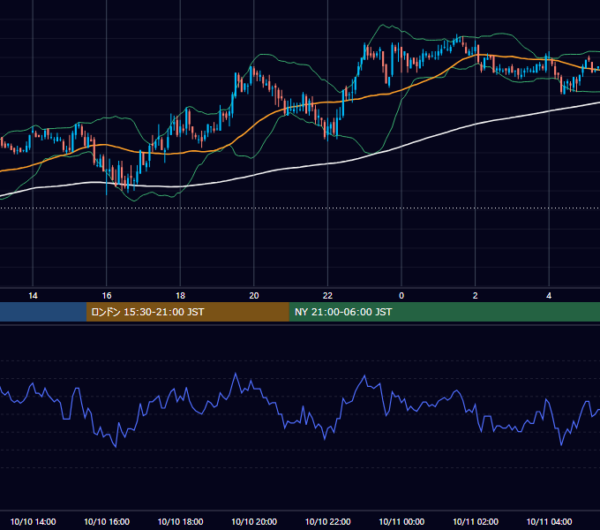
Task: Click the blue session bar before London
Action: point(43,312)
